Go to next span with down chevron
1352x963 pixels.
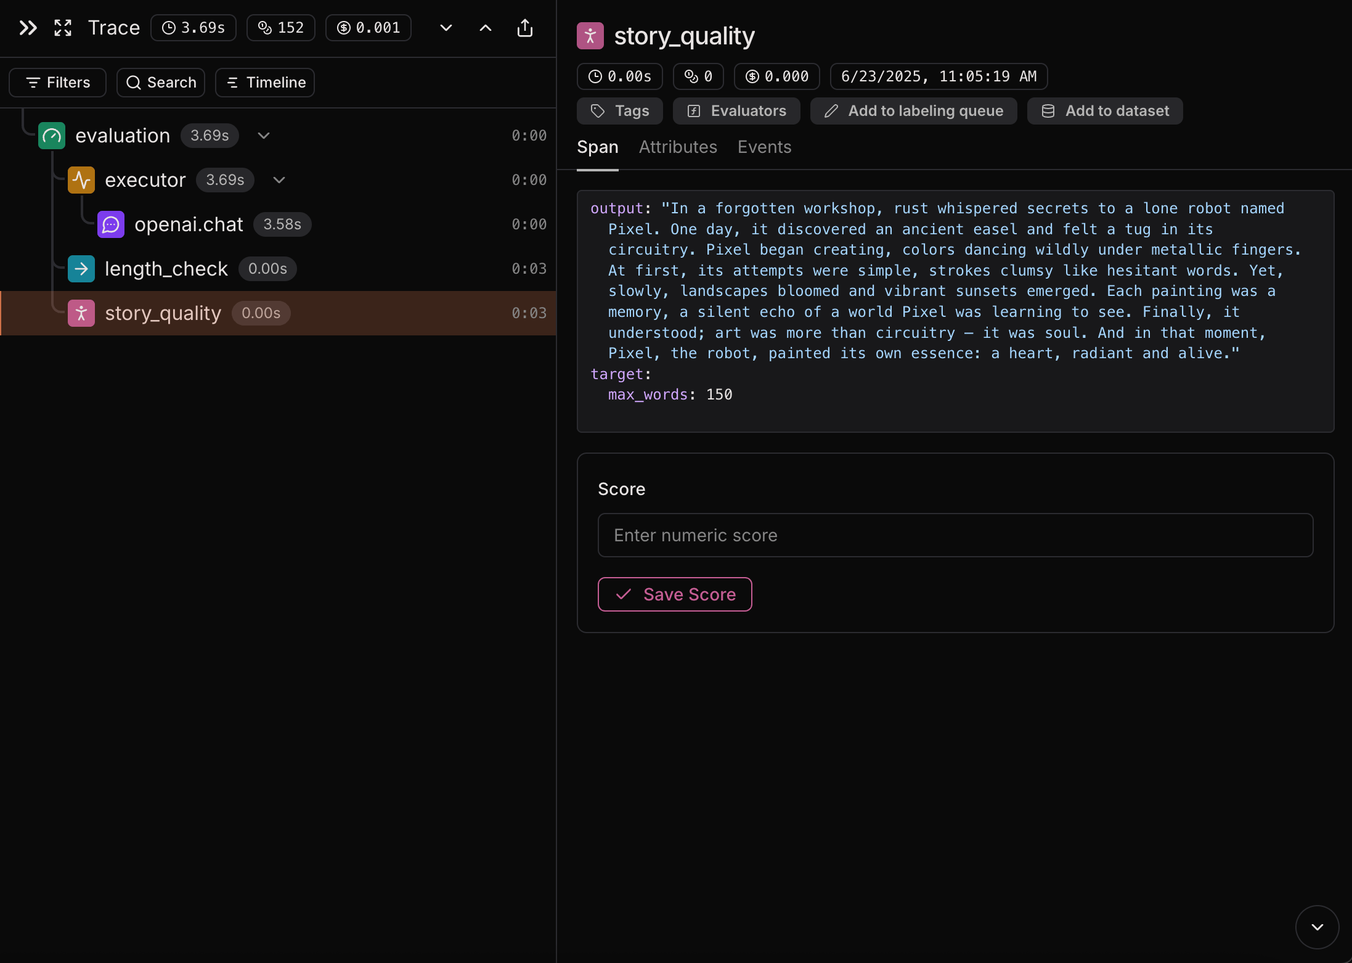[x=446, y=28]
